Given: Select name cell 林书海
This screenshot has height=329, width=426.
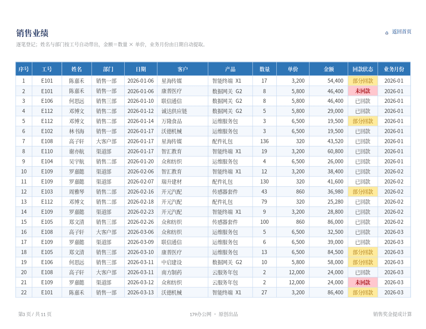Looking at the screenshot, I should [77, 131].
